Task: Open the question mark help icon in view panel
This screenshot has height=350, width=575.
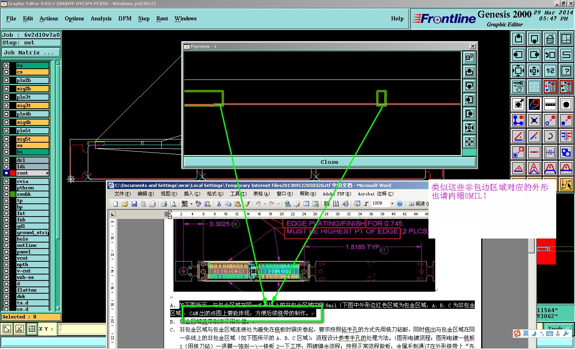Action: tap(566, 71)
